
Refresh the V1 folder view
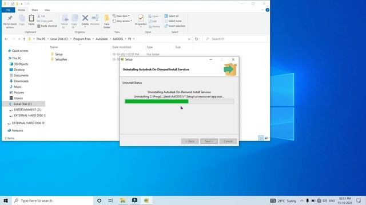click(197, 39)
